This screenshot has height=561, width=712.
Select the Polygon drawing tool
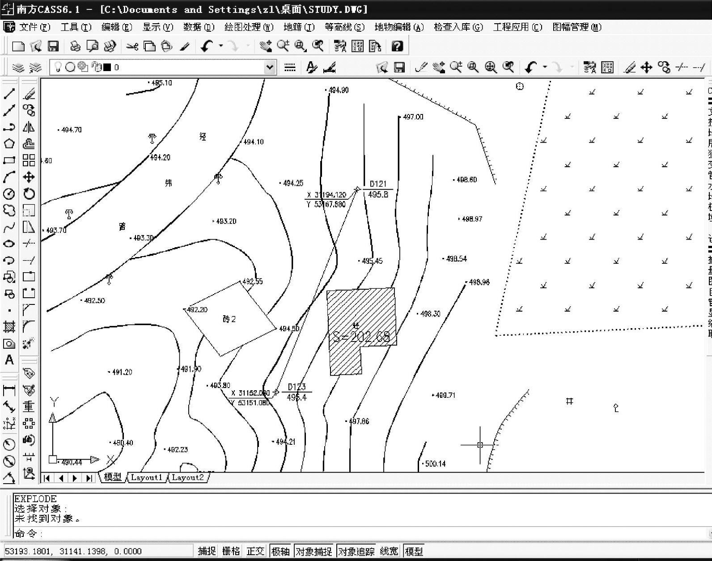click(9, 143)
